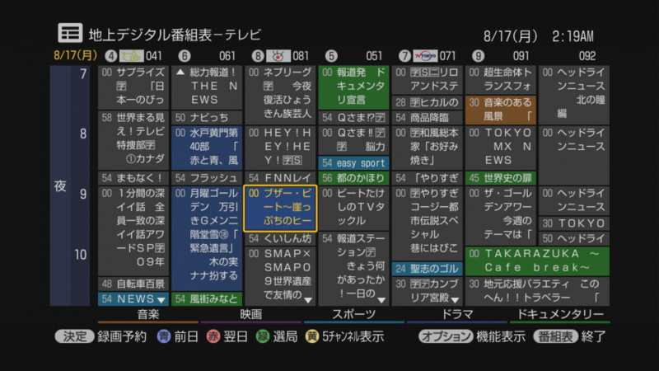Select 54 風街みなと program cell
The height and width of the screenshot is (371, 659).
(207, 299)
